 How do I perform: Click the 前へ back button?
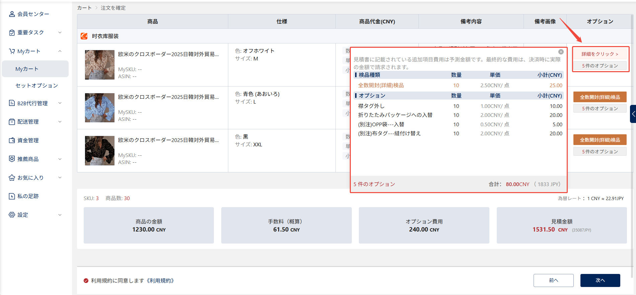point(554,280)
